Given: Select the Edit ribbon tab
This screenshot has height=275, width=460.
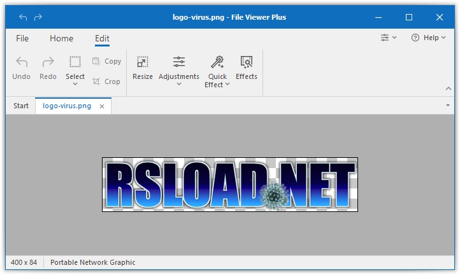Looking at the screenshot, I should 102,38.
